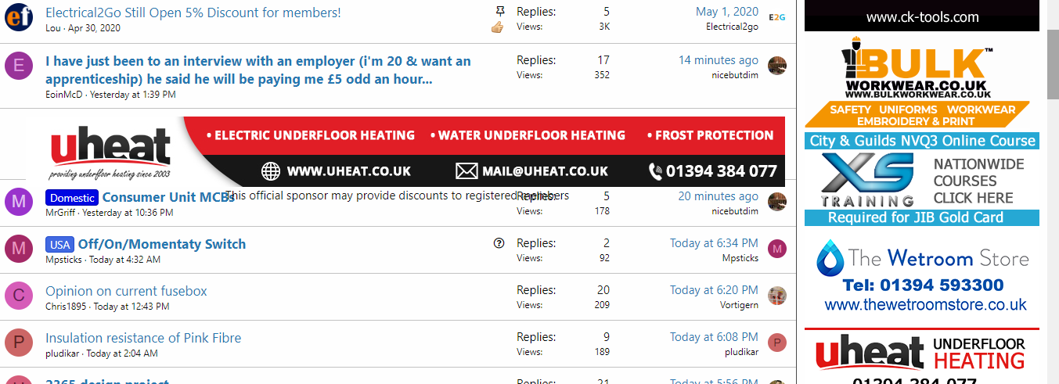Click the thumbs up icon on Electrical2Go thread
This screenshot has width=1059, height=384.
497,27
